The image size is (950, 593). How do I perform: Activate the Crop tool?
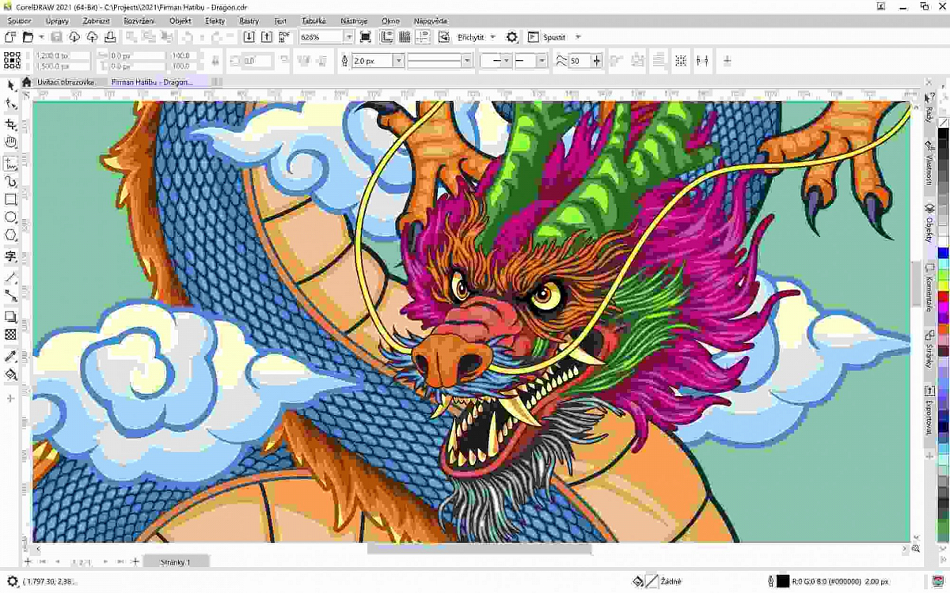[10, 123]
